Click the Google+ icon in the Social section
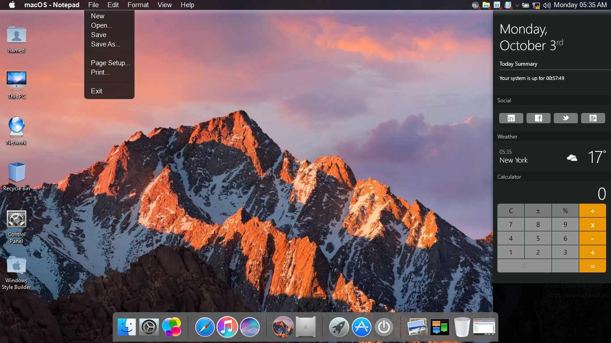The height and width of the screenshot is (343, 611). click(x=593, y=118)
